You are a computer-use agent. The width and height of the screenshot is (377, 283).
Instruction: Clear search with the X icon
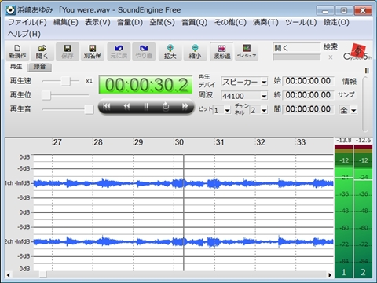[x=331, y=57]
